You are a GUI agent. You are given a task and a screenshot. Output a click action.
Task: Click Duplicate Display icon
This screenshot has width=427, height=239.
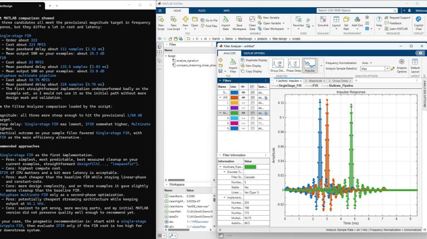tap(242, 60)
